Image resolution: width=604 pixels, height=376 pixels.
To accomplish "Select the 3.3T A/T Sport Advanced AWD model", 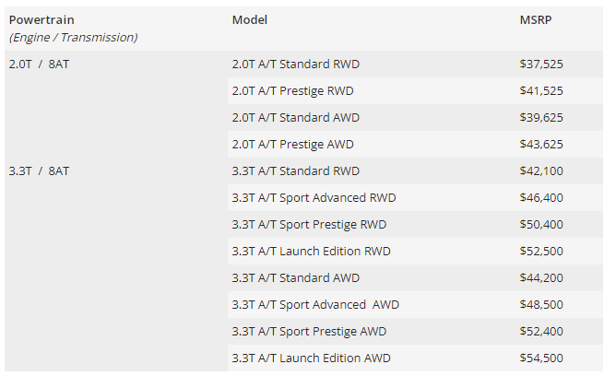I will coord(315,305).
